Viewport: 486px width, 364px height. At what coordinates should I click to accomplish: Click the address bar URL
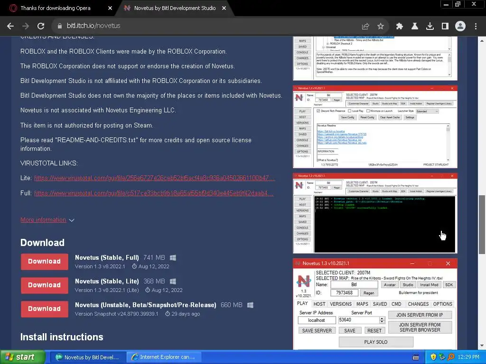tap(93, 26)
